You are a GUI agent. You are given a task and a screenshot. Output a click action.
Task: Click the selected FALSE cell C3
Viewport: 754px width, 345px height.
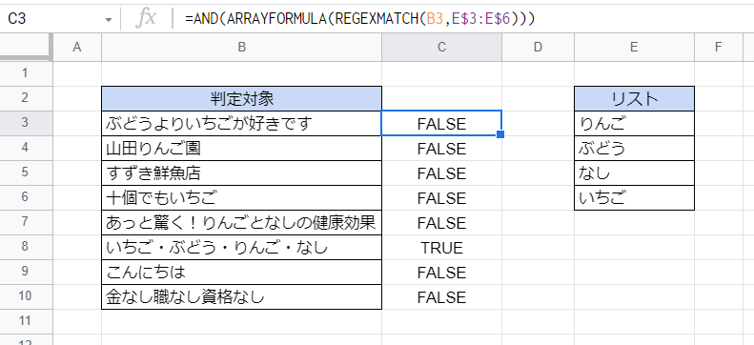(x=442, y=124)
